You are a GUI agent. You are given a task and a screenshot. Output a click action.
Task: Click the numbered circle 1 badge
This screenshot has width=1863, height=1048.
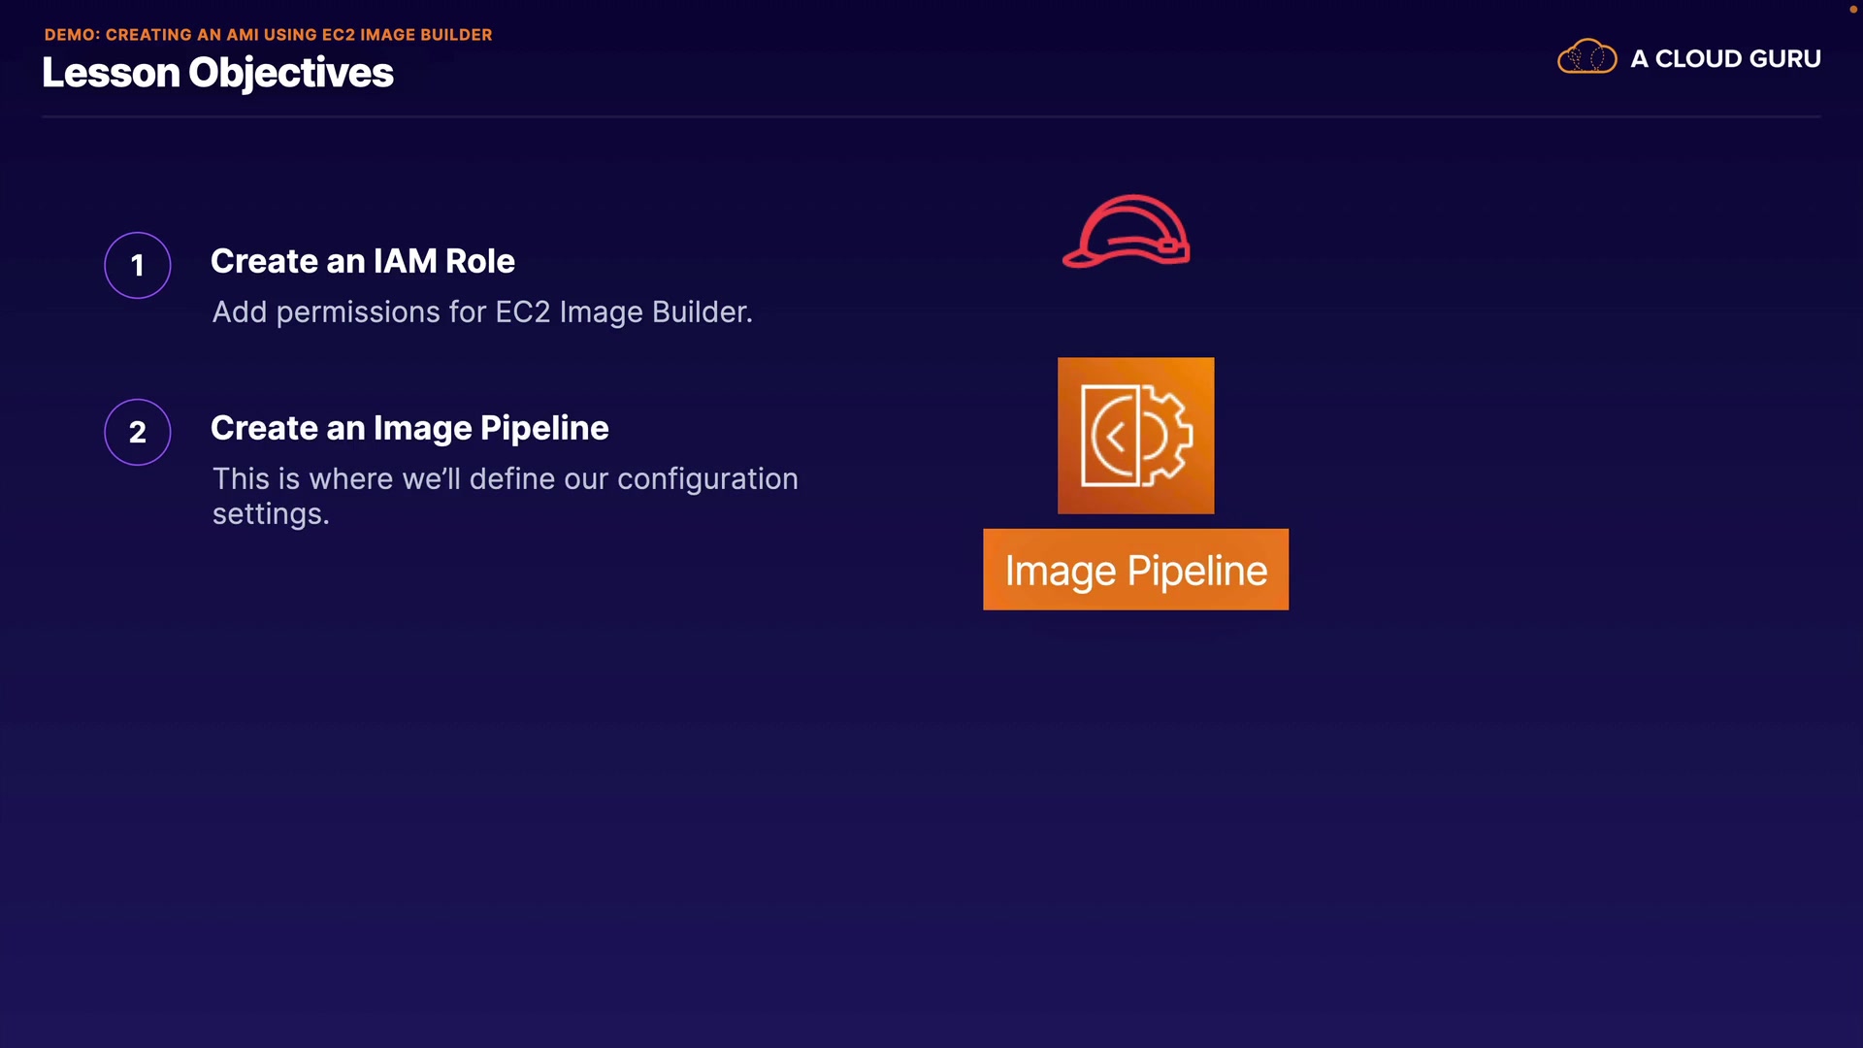tap(138, 265)
